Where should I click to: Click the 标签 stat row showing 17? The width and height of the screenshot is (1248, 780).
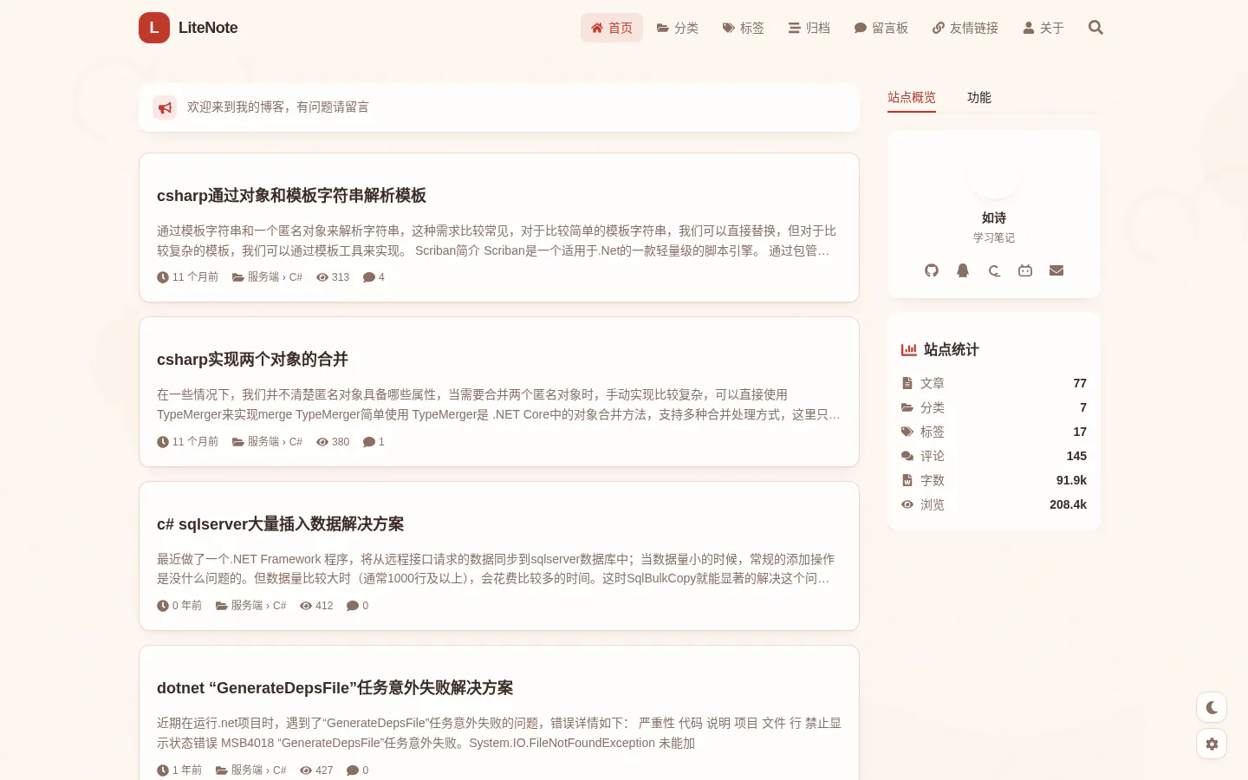(994, 432)
